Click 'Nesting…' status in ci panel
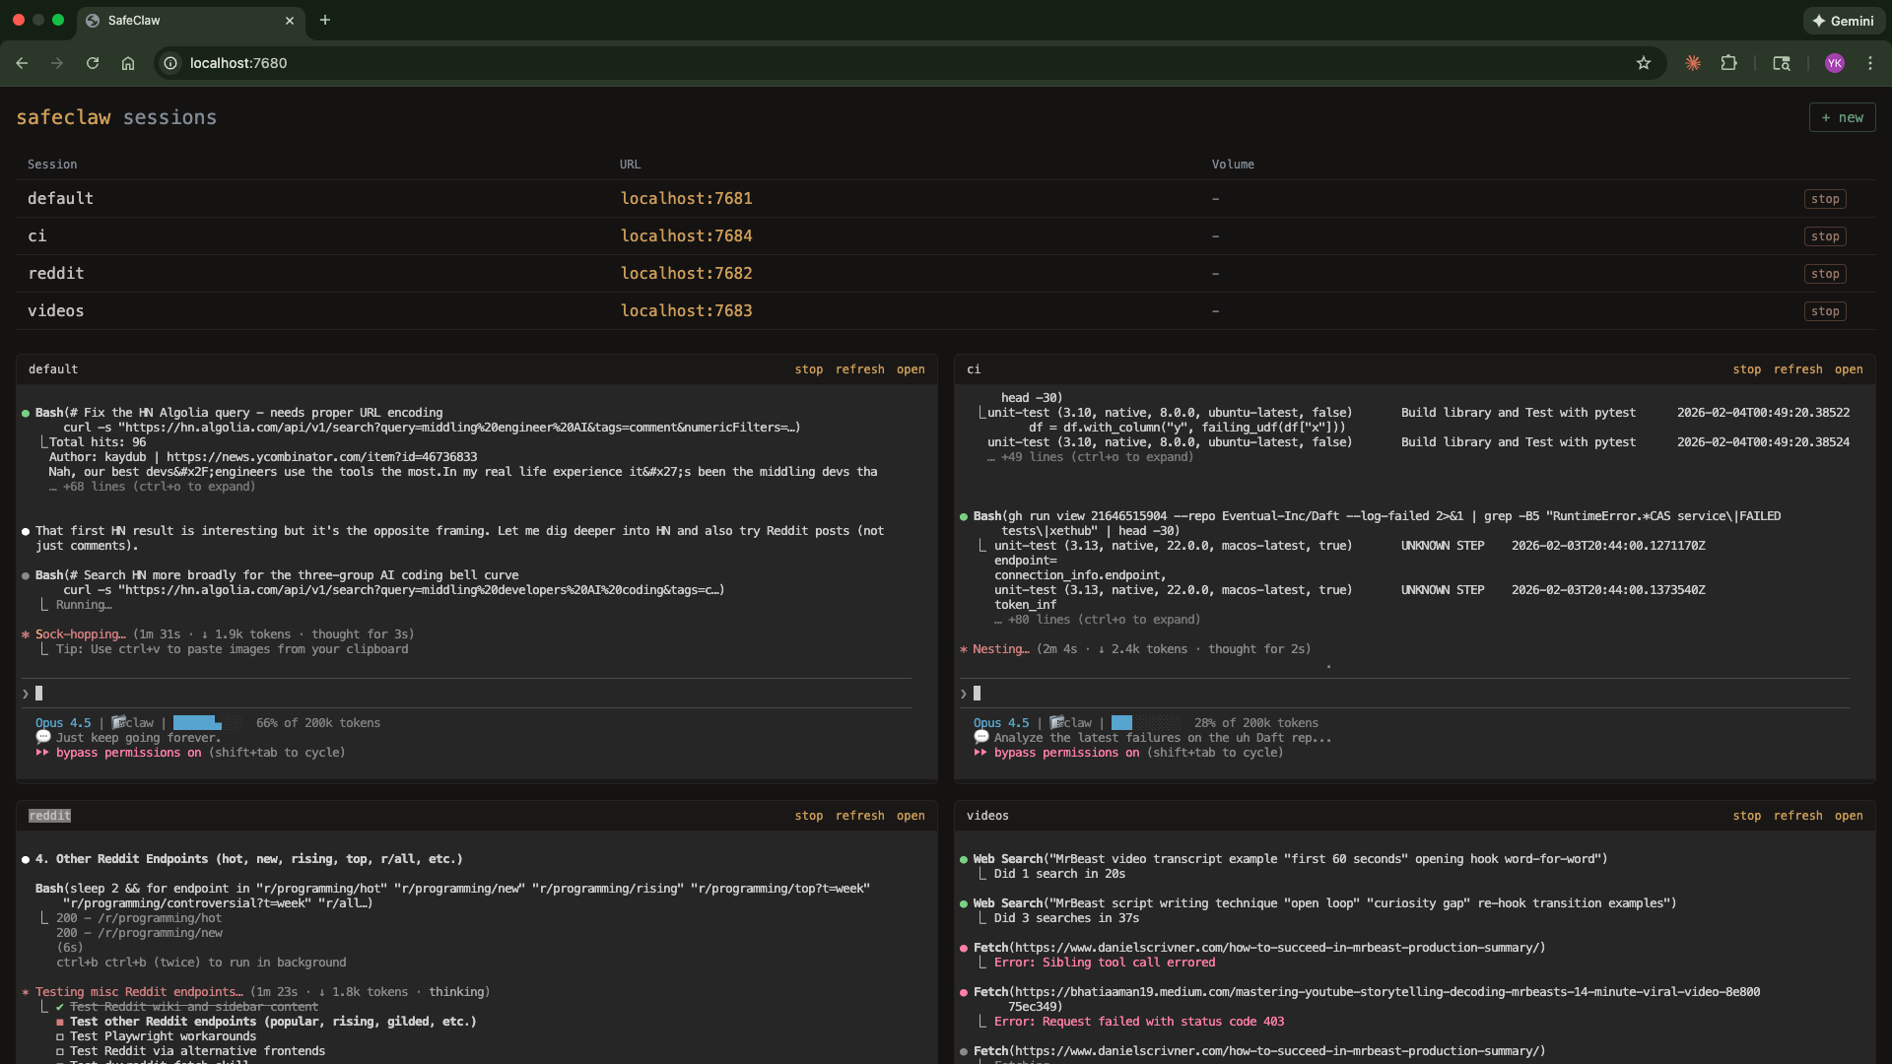Viewport: 1892px width, 1064px height. [1001, 649]
